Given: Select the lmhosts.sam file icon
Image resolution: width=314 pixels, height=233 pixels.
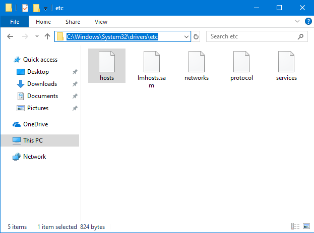Looking at the screenshot, I should pyautogui.click(x=152, y=63).
